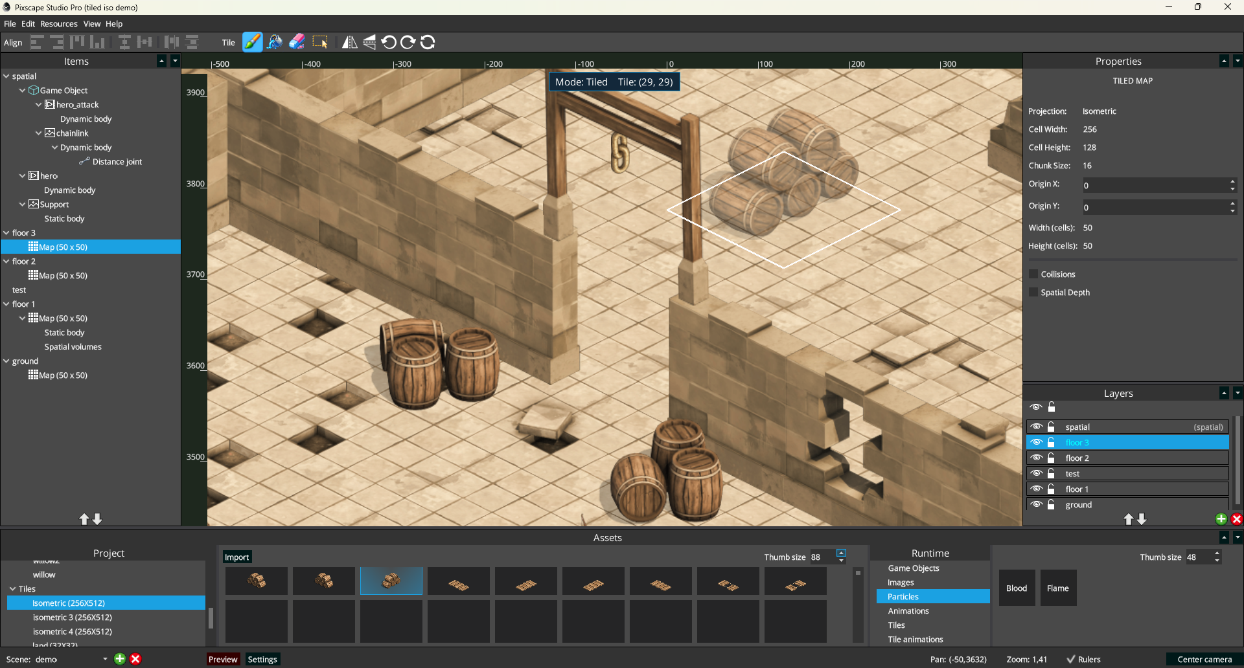Screen dimensions: 1244x668
Task: Select the Blood particle
Action: click(1017, 588)
